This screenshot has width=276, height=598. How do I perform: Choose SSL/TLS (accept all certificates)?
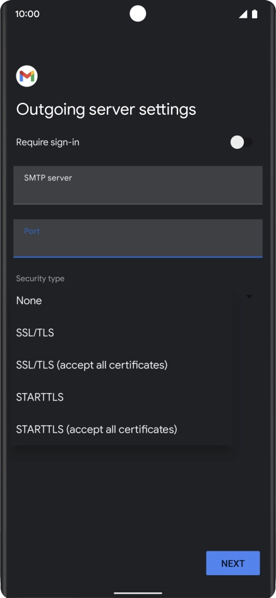pyautogui.click(x=122, y=365)
